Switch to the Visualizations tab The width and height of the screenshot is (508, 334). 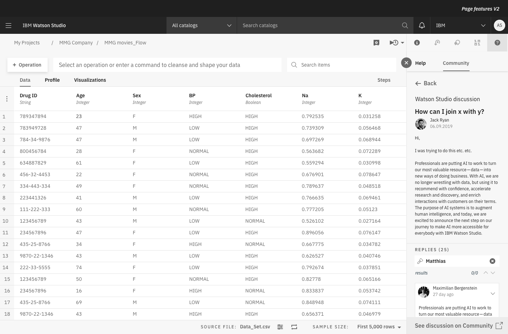coord(90,80)
